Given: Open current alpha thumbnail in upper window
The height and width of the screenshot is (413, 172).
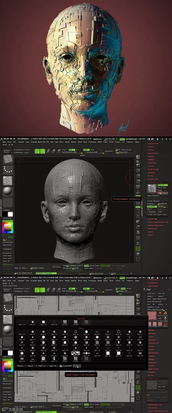Looking at the screenshot, I should pos(8,181).
